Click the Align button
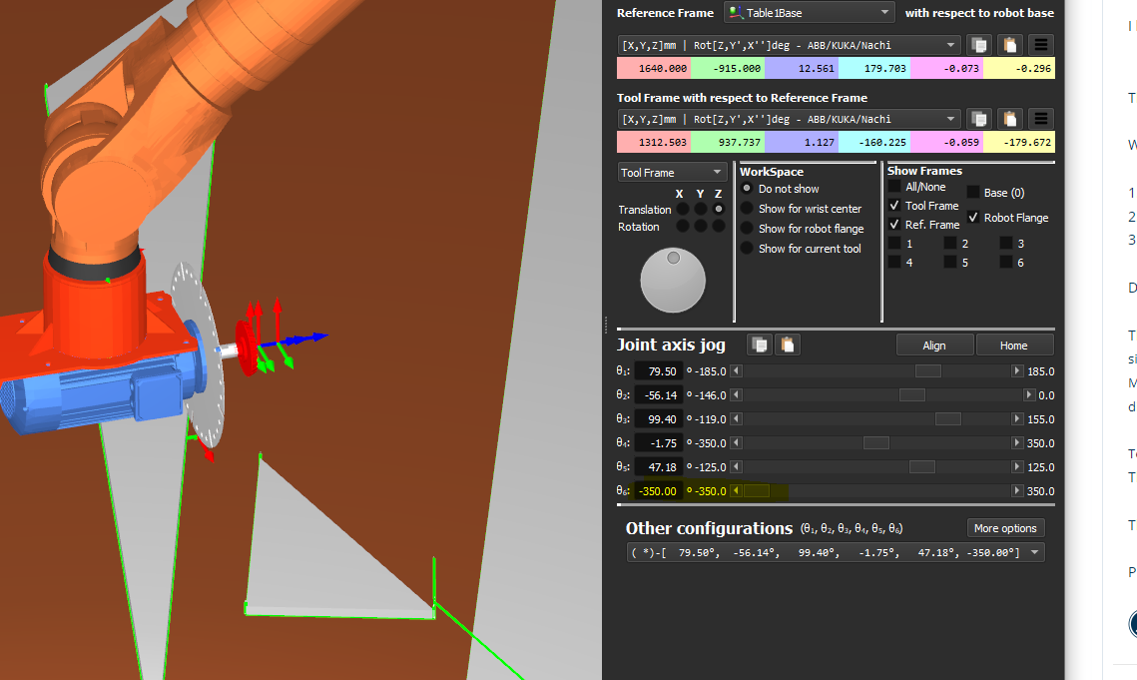This screenshot has height=680, width=1137. (933, 345)
